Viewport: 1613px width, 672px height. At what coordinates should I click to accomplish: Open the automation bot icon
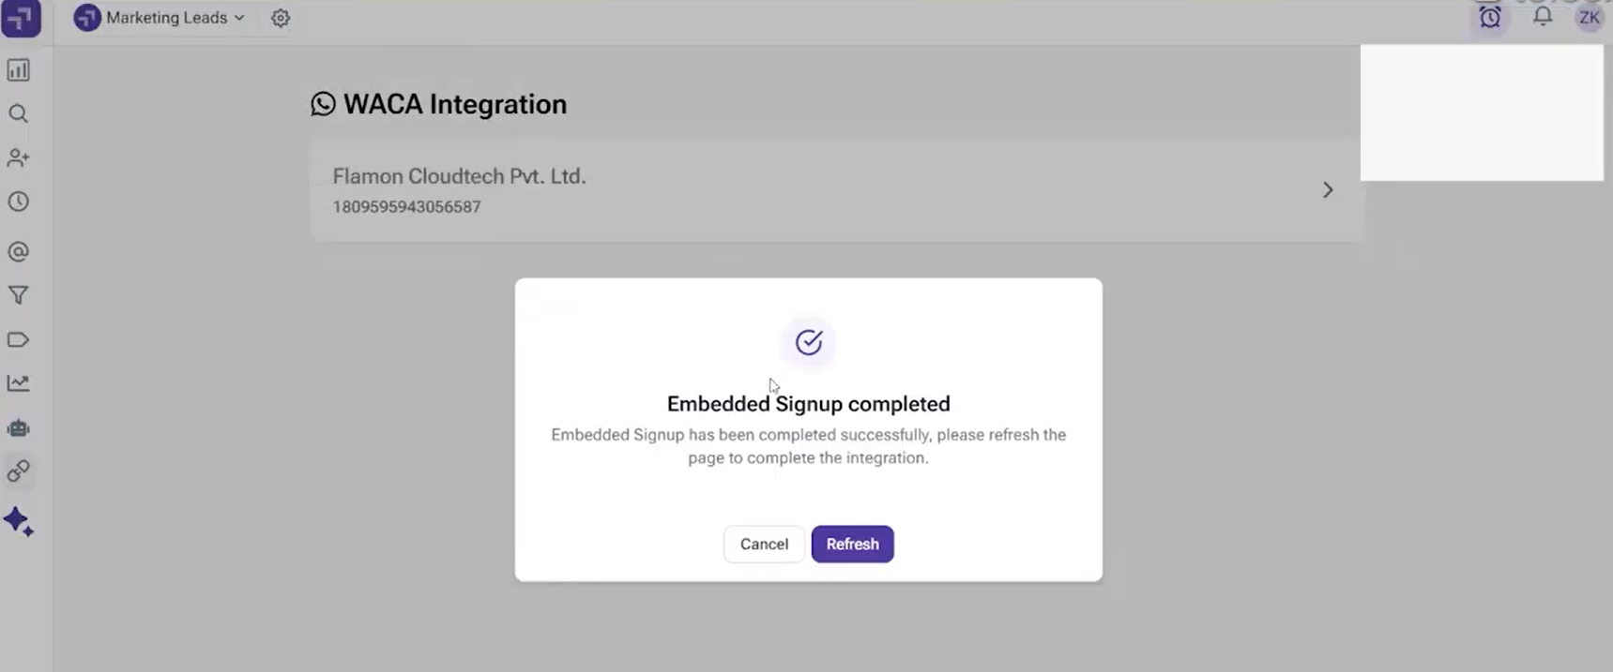point(19,428)
